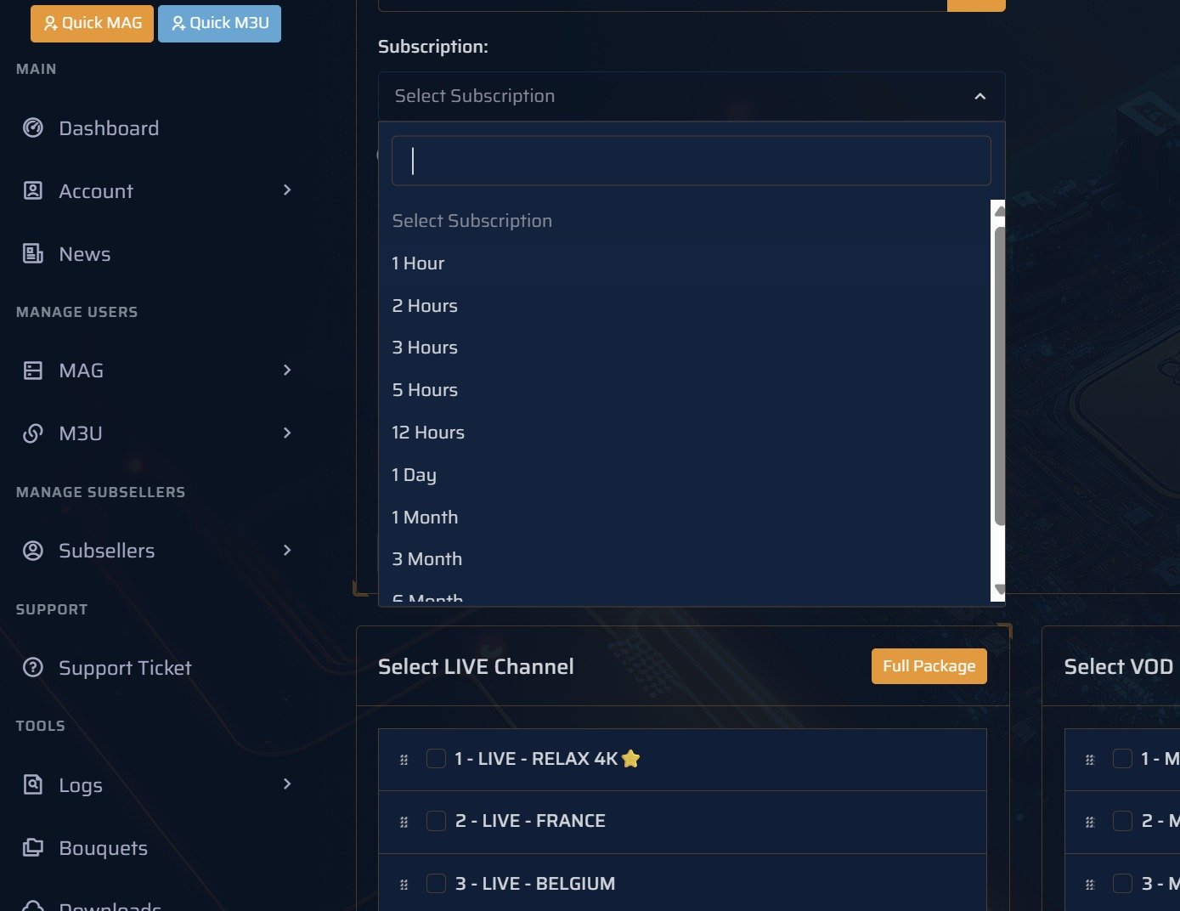Click the Support Ticket question icon
The width and height of the screenshot is (1180, 911).
point(33,668)
